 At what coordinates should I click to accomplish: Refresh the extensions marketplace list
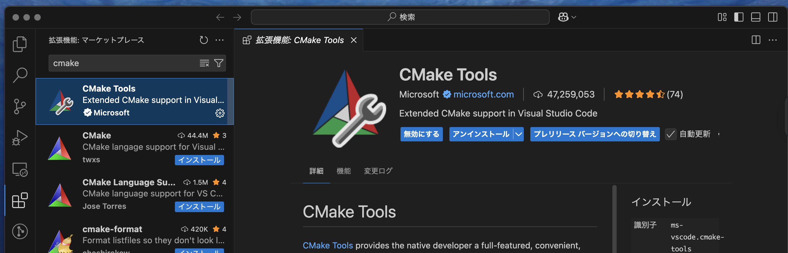click(204, 40)
